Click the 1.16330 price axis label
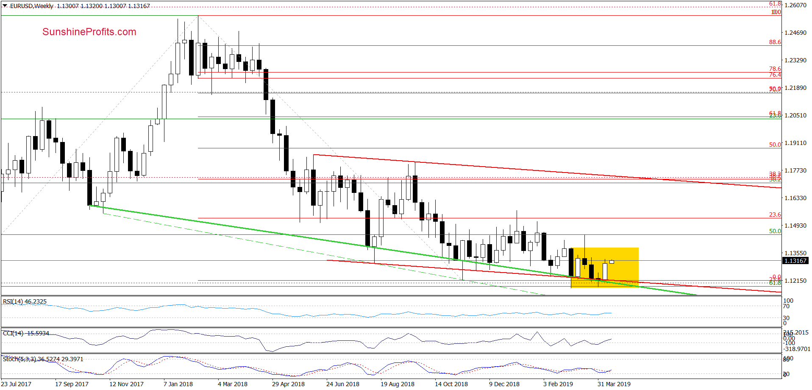This screenshot has height=390, width=812. coord(795,198)
